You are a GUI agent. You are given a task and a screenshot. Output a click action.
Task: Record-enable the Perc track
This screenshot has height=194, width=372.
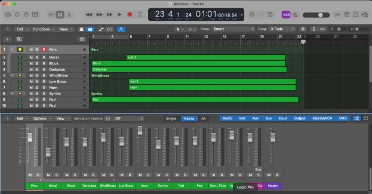[44, 49]
